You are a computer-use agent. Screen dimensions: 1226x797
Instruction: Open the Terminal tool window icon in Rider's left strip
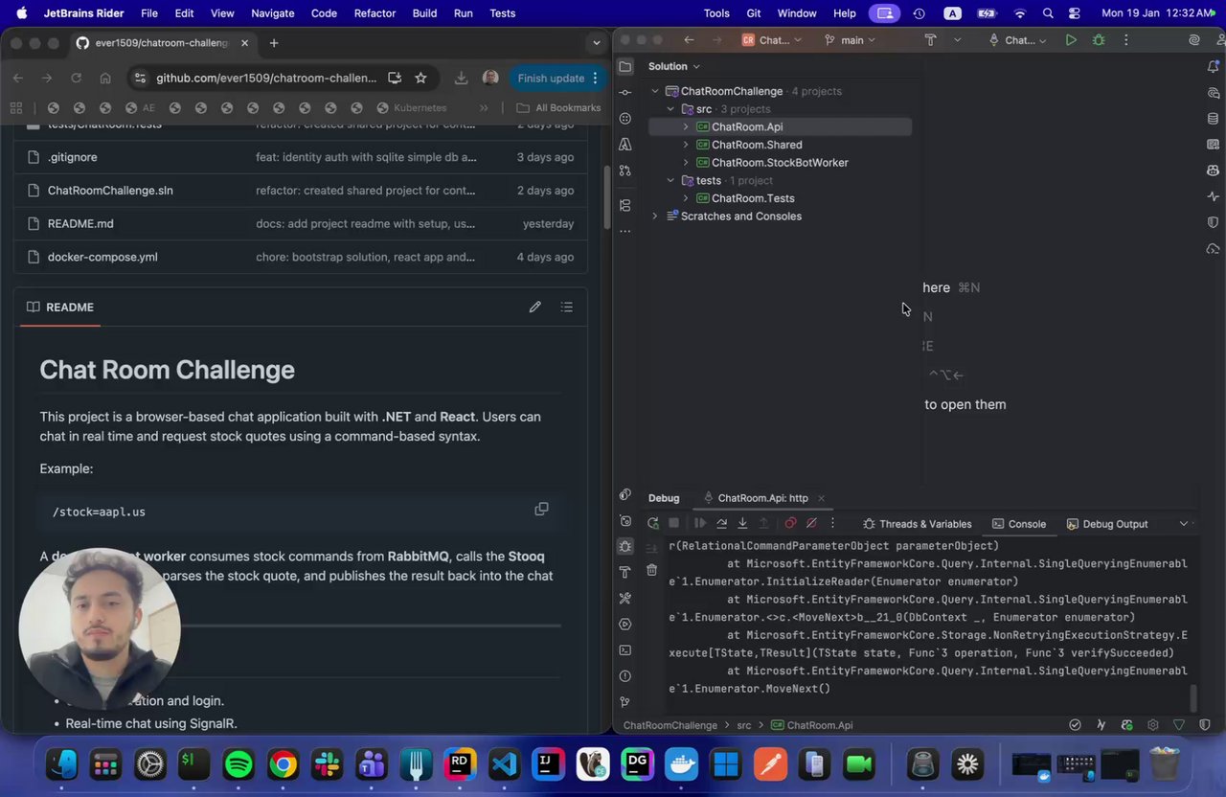[625, 650]
